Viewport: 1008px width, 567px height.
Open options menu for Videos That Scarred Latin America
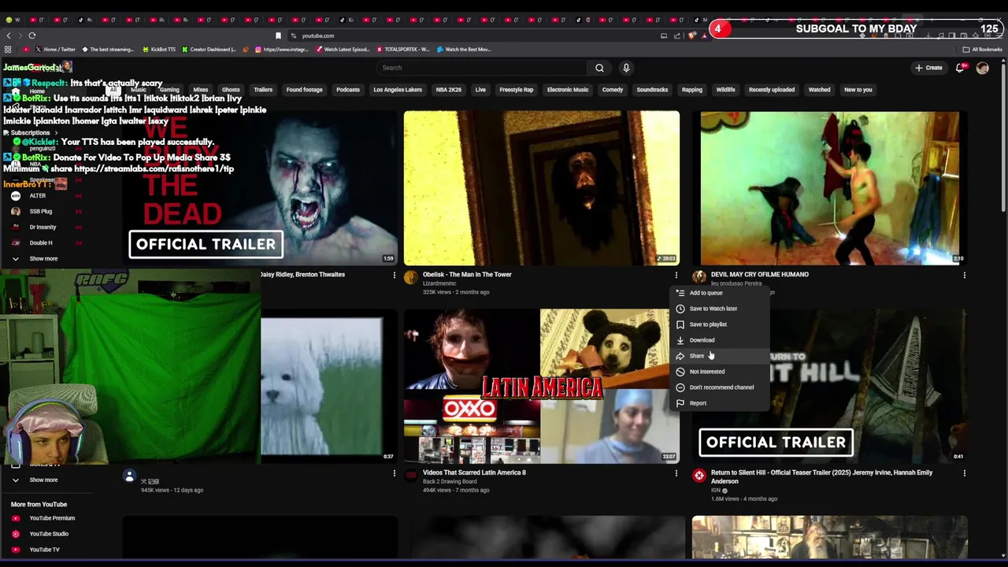tap(676, 472)
